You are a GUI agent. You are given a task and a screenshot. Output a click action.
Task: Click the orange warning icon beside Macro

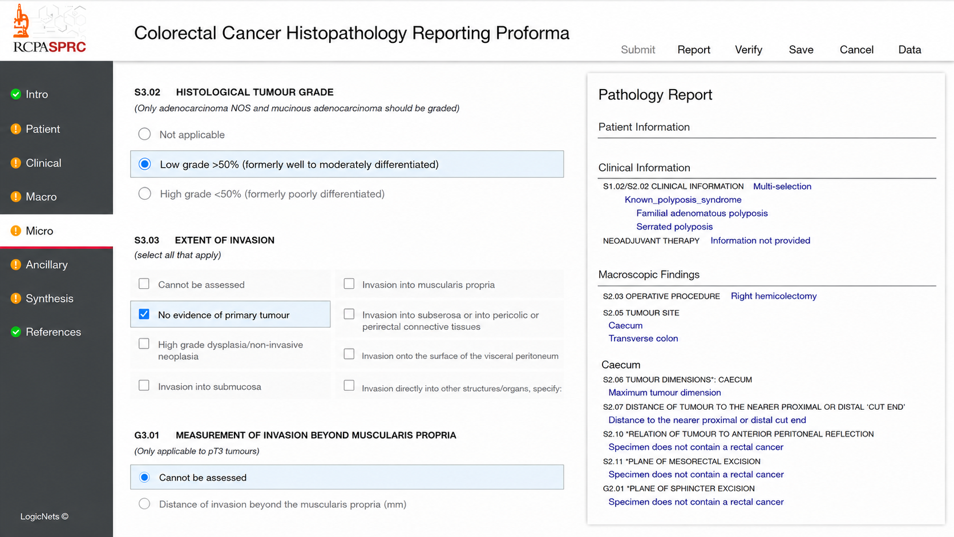tap(16, 196)
